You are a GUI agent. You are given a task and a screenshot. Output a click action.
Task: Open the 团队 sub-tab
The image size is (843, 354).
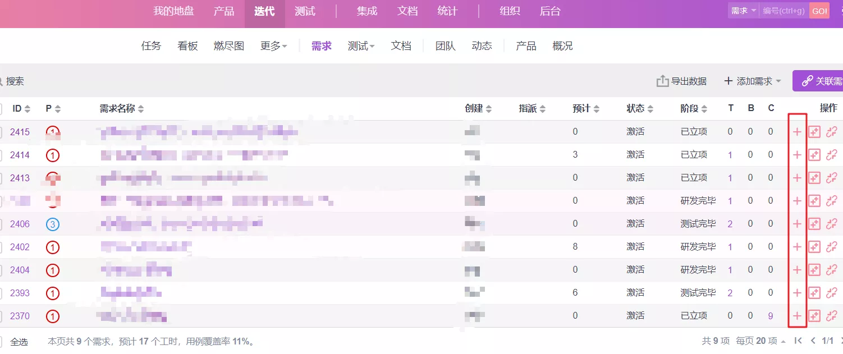446,46
